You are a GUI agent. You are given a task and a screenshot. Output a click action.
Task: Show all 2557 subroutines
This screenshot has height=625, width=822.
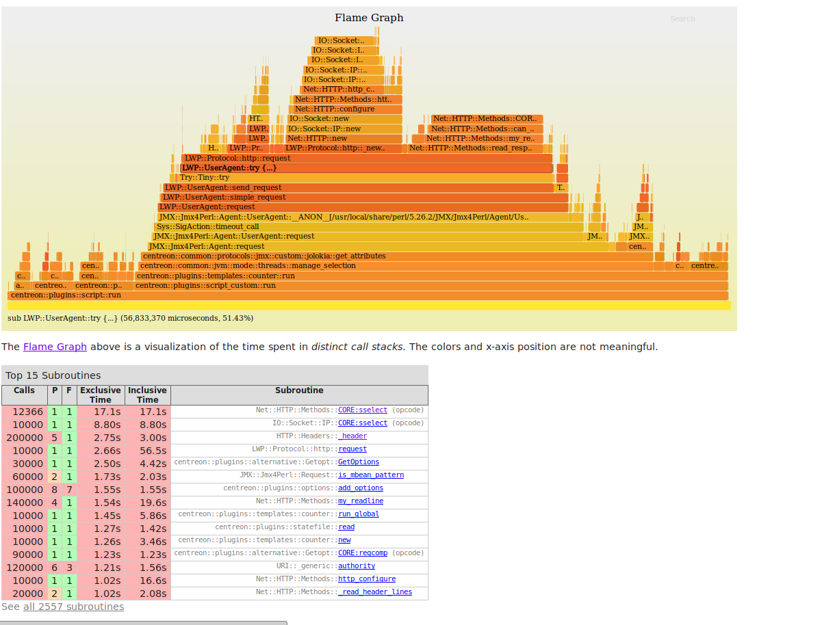tap(73, 607)
